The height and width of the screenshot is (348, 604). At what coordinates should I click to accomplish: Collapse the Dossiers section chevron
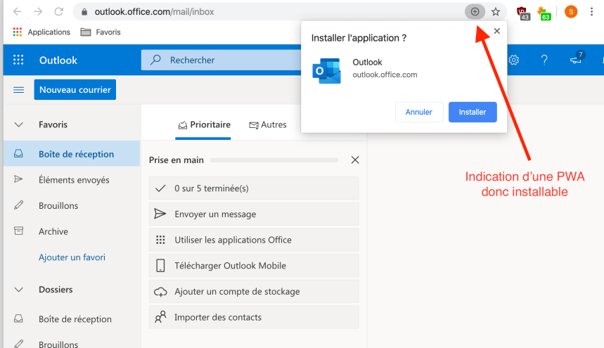coord(19,290)
